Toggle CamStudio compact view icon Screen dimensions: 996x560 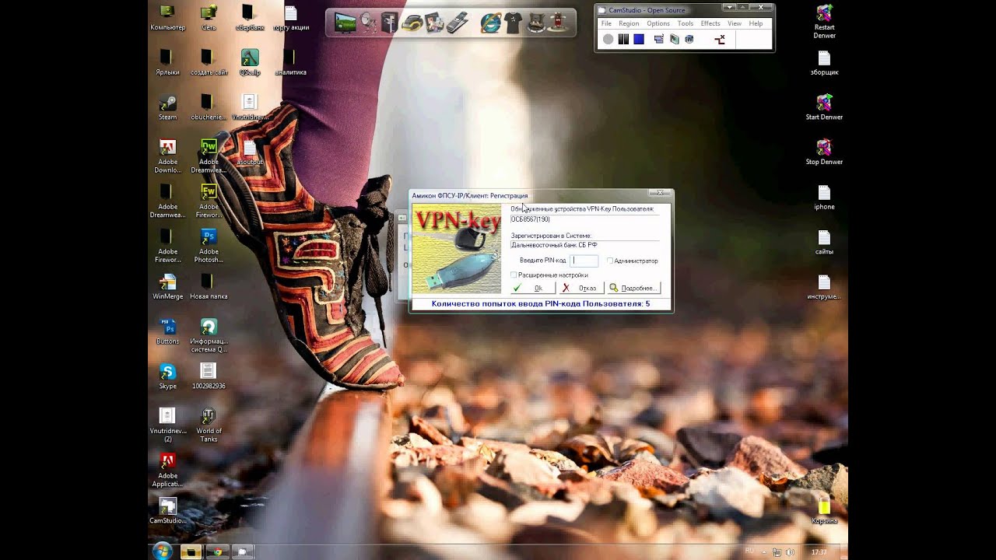(659, 39)
